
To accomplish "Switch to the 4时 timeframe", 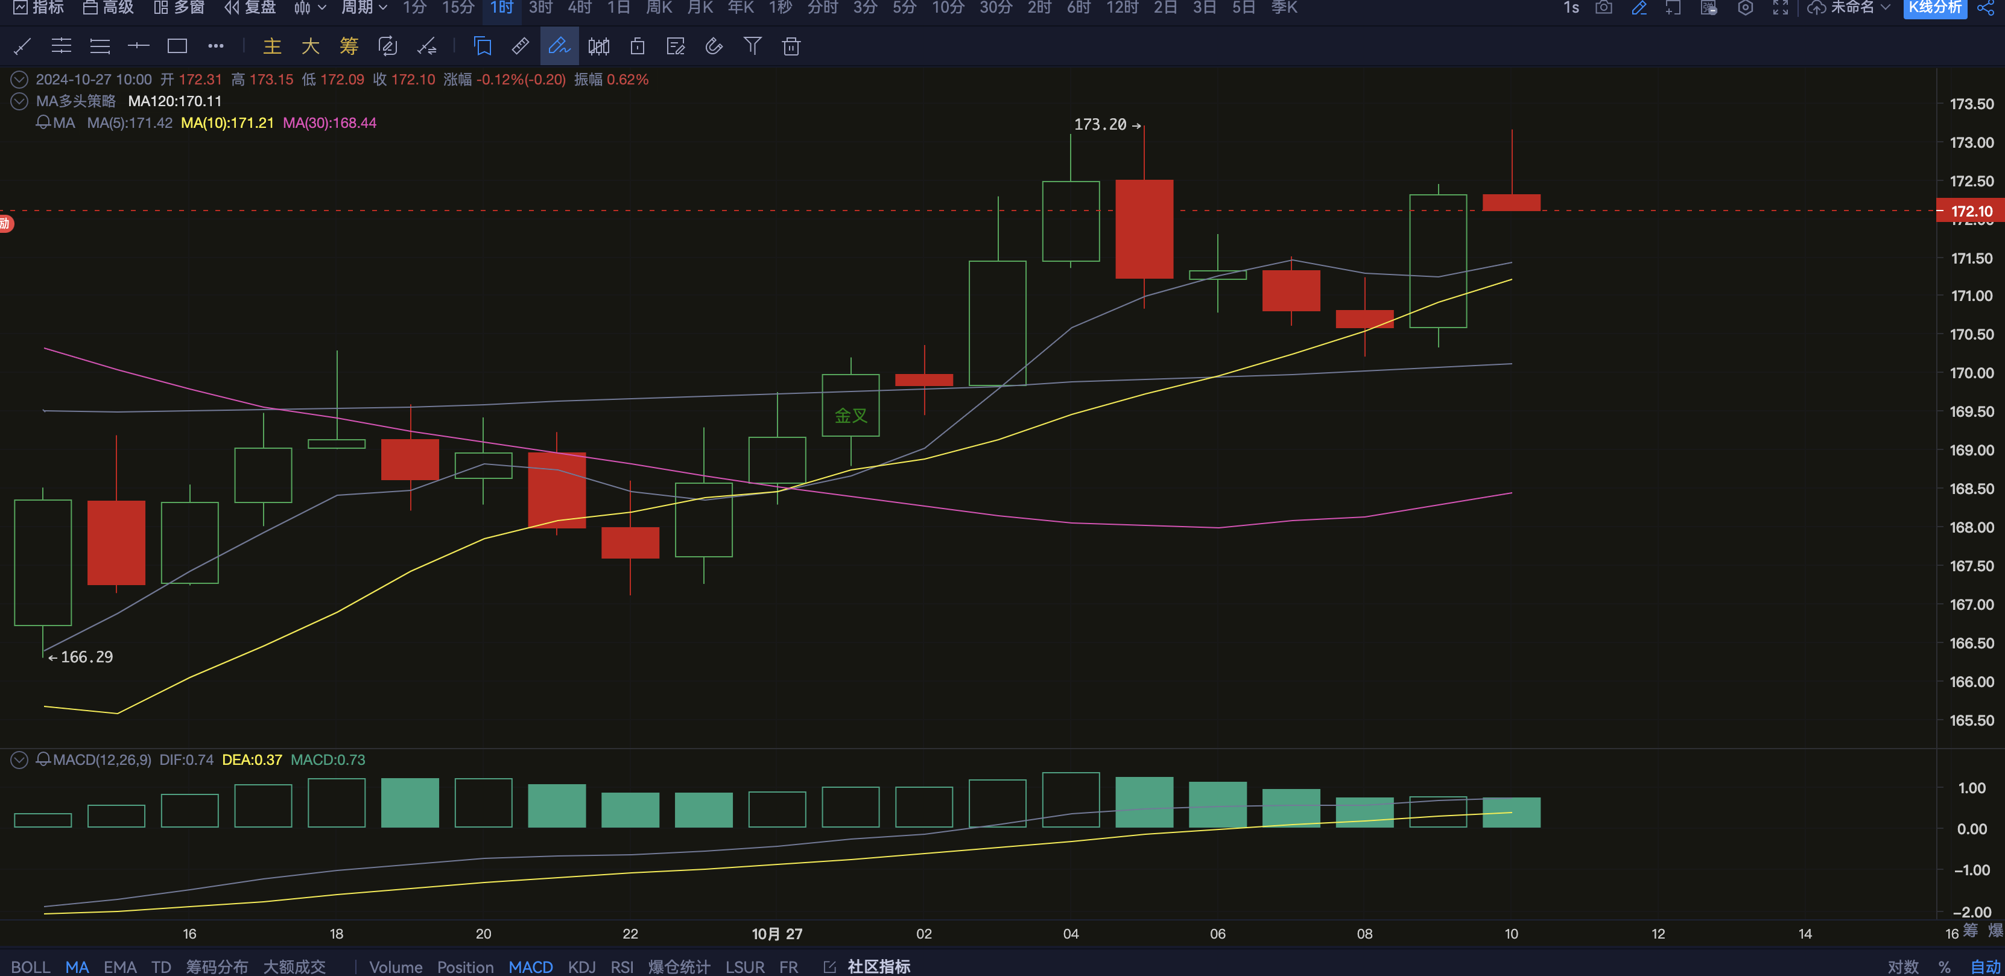I will click(579, 8).
